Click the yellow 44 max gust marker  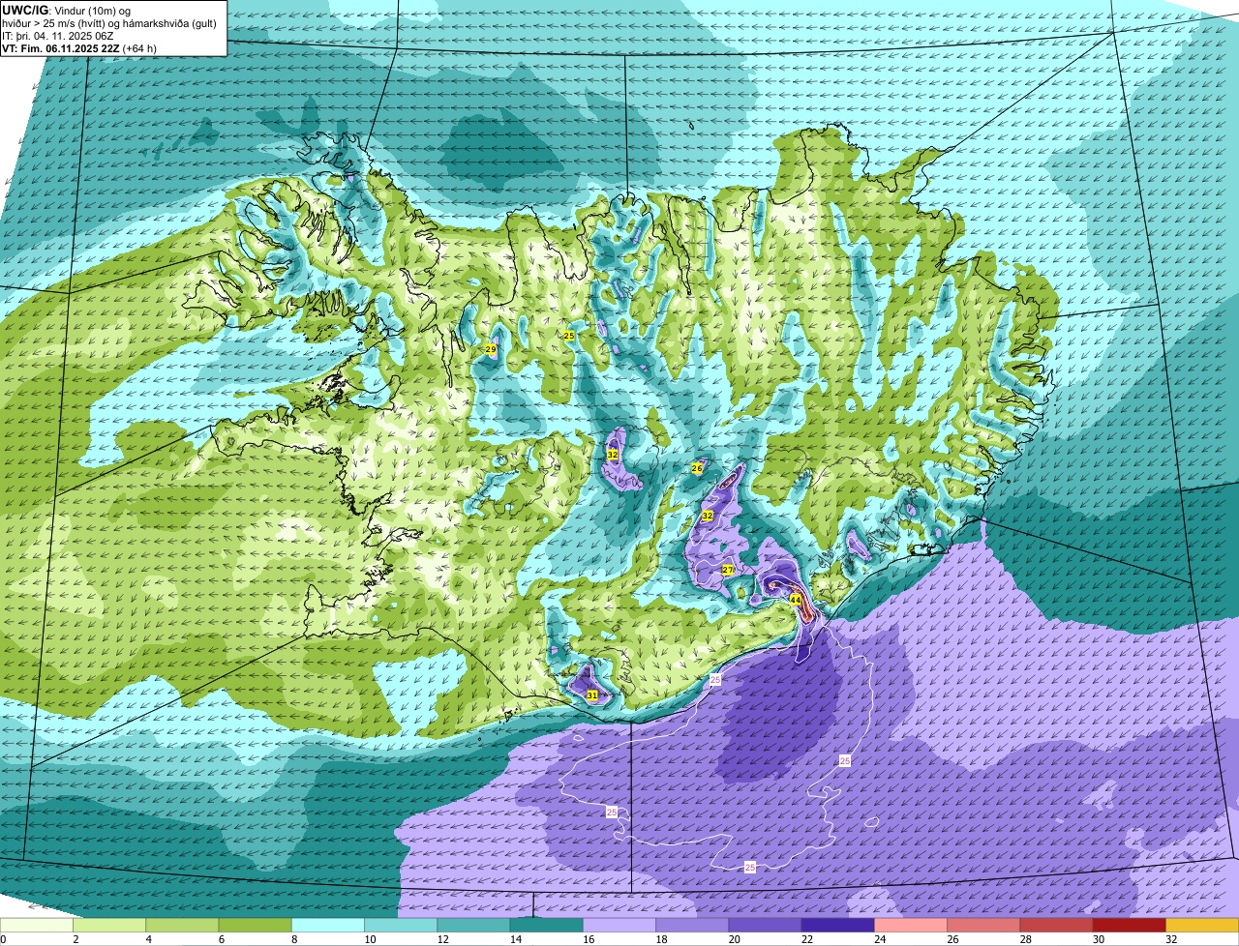coord(795,600)
